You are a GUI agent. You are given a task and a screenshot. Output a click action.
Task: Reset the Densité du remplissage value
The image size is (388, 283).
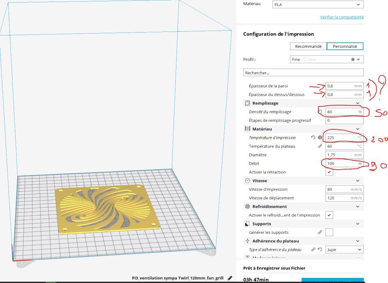pyautogui.click(x=320, y=112)
